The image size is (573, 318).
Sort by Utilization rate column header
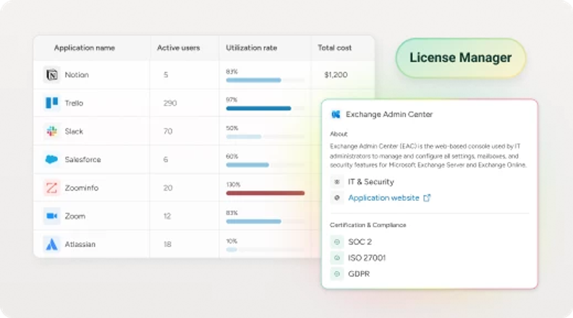(x=252, y=48)
